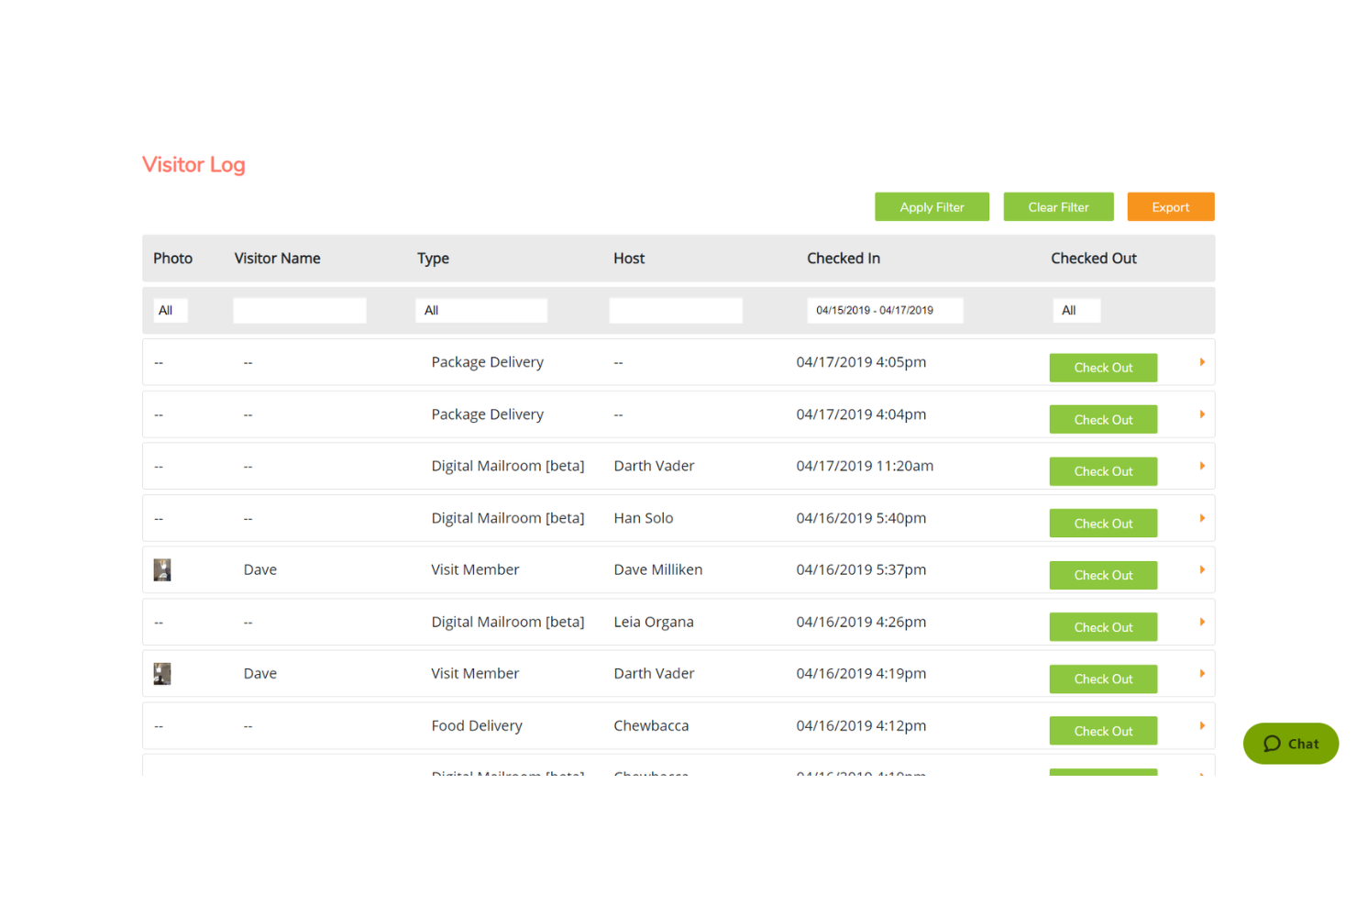Open Dave's photo in Dave Milliken row
The image size is (1357, 905).
(x=162, y=570)
